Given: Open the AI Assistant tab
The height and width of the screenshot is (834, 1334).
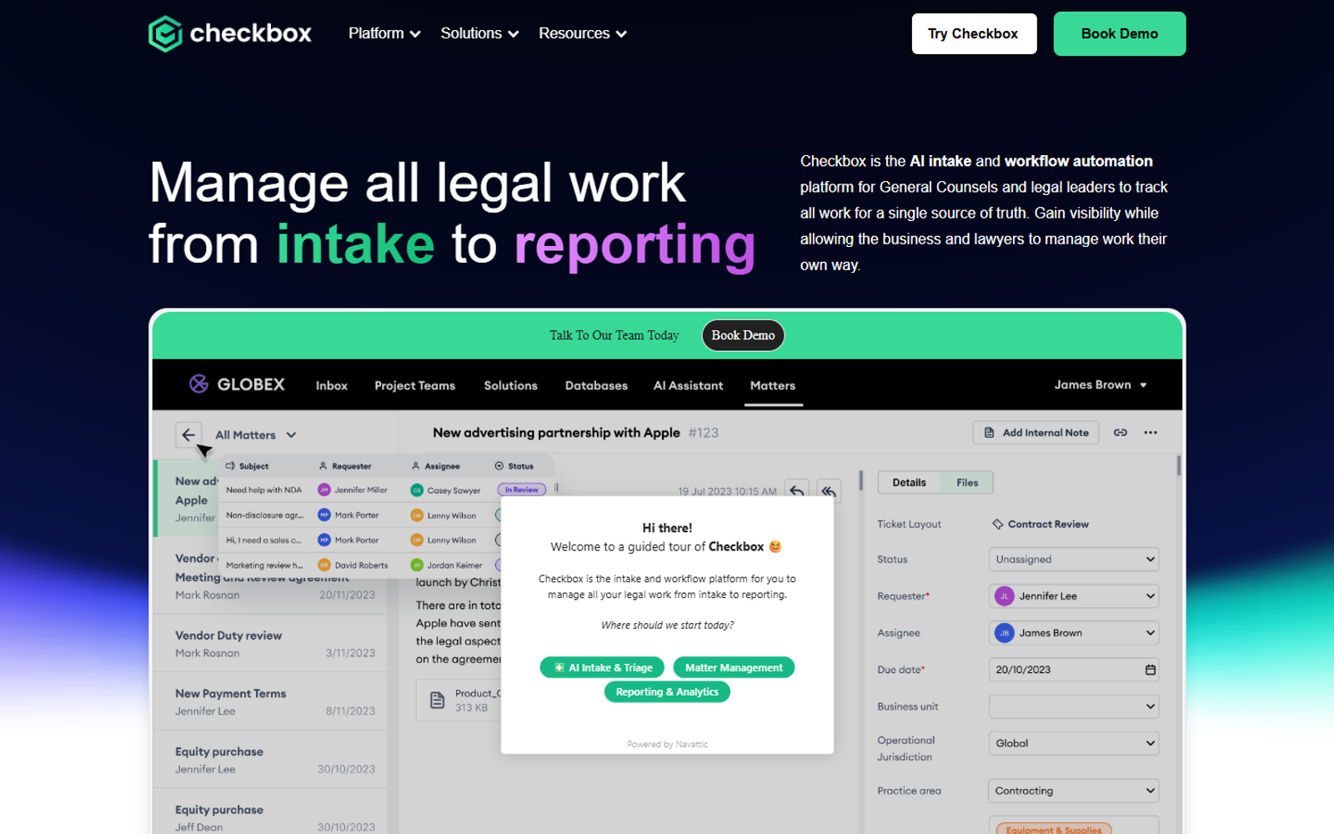Looking at the screenshot, I should point(688,385).
